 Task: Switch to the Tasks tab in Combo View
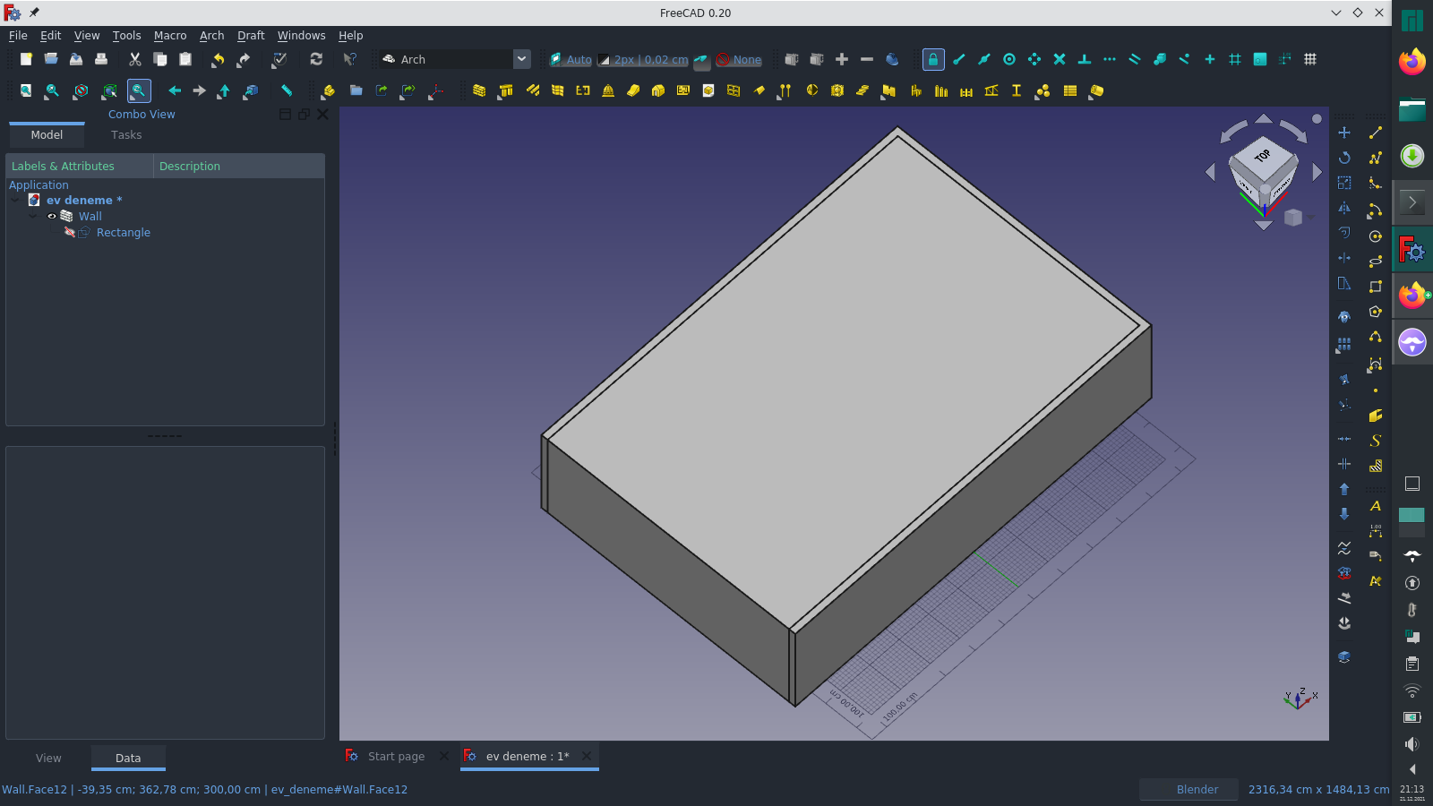coord(125,134)
